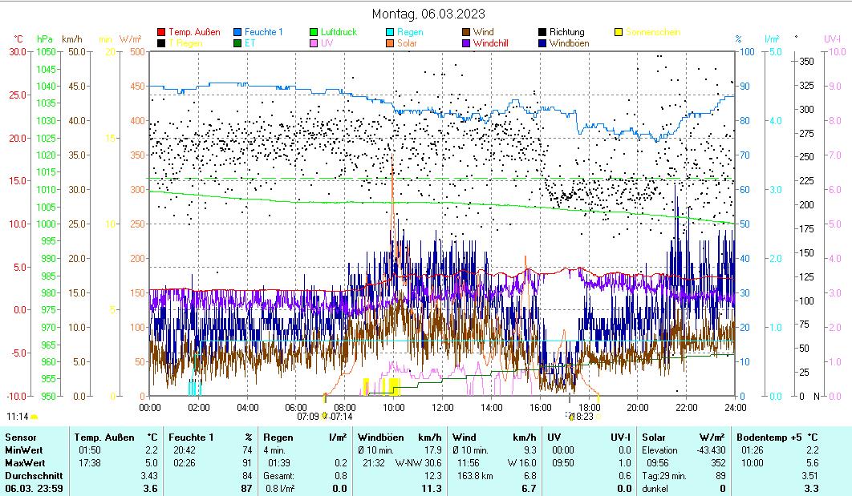The image size is (852, 496).
Task: Click the yellow Sonnenschein legend square
Action: (619, 33)
